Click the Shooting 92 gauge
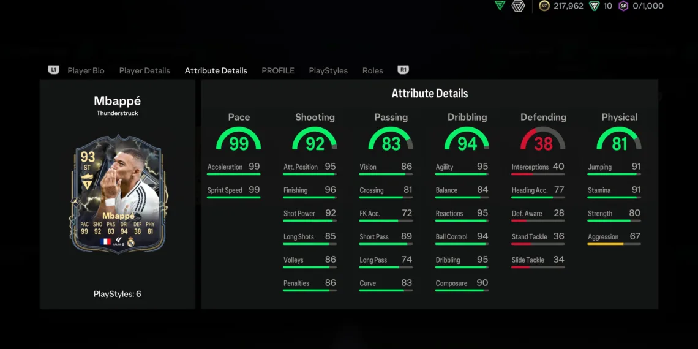This screenshot has width=698, height=349. pos(315,139)
